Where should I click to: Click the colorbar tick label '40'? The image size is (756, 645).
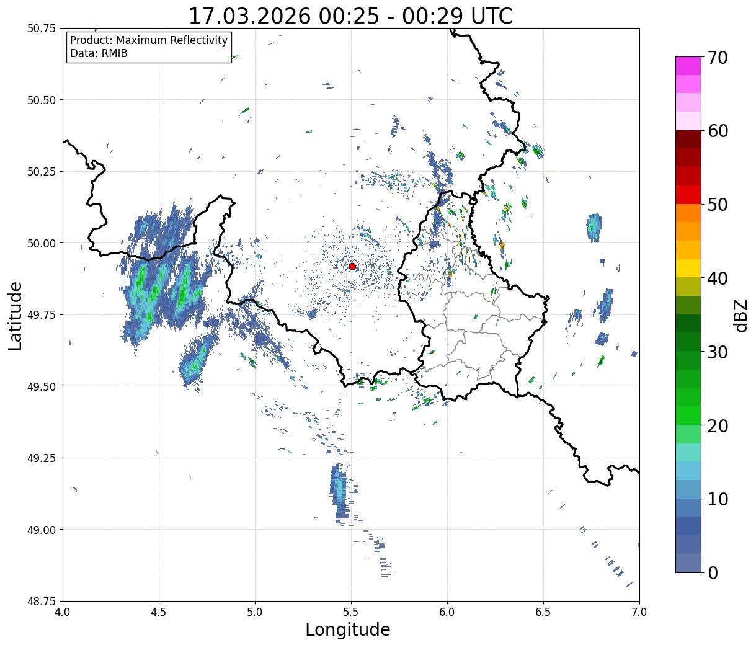point(718,278)
